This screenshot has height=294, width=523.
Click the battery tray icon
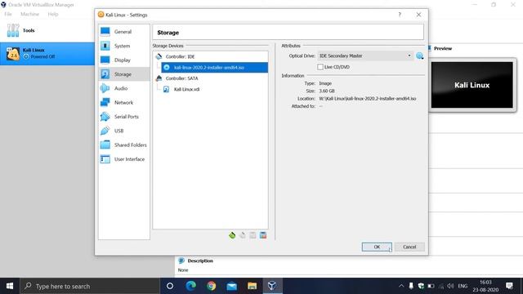(x=431, y=286)
